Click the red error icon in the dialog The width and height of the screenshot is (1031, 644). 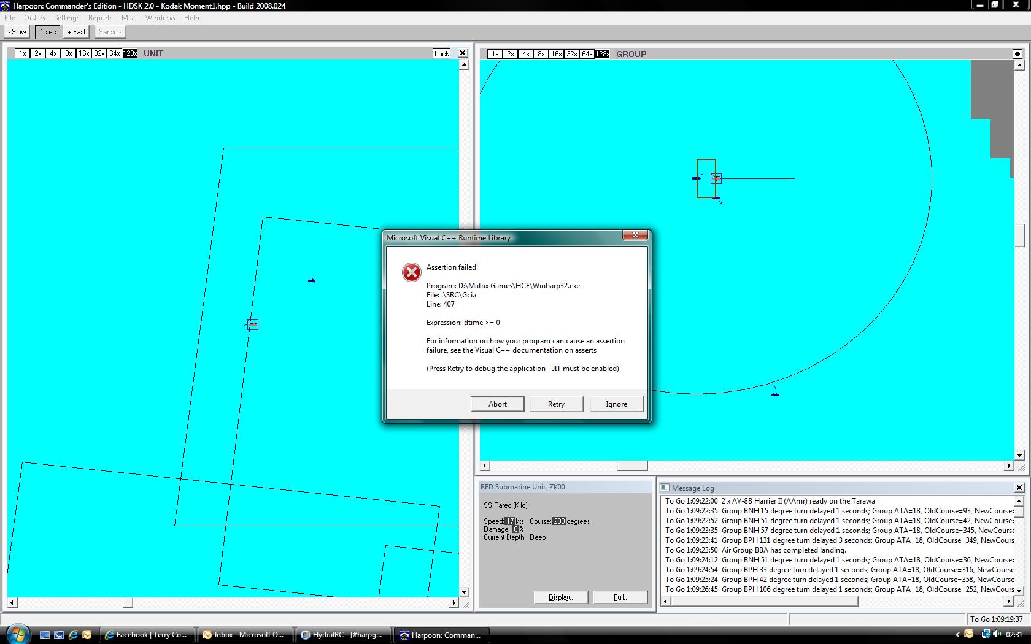coord(411,272)
